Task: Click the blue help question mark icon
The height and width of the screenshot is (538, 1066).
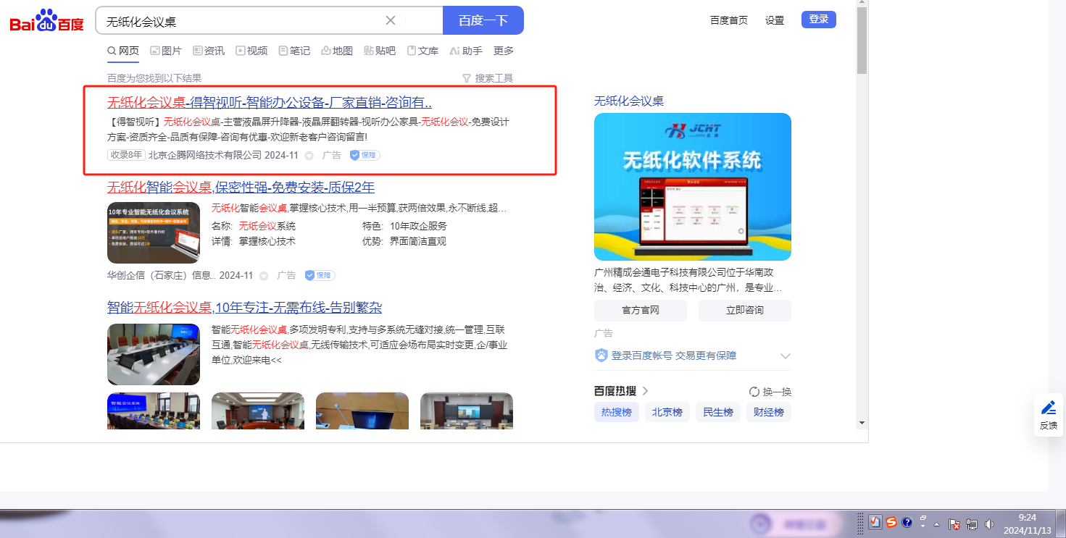Action: (x=907, y=522)
